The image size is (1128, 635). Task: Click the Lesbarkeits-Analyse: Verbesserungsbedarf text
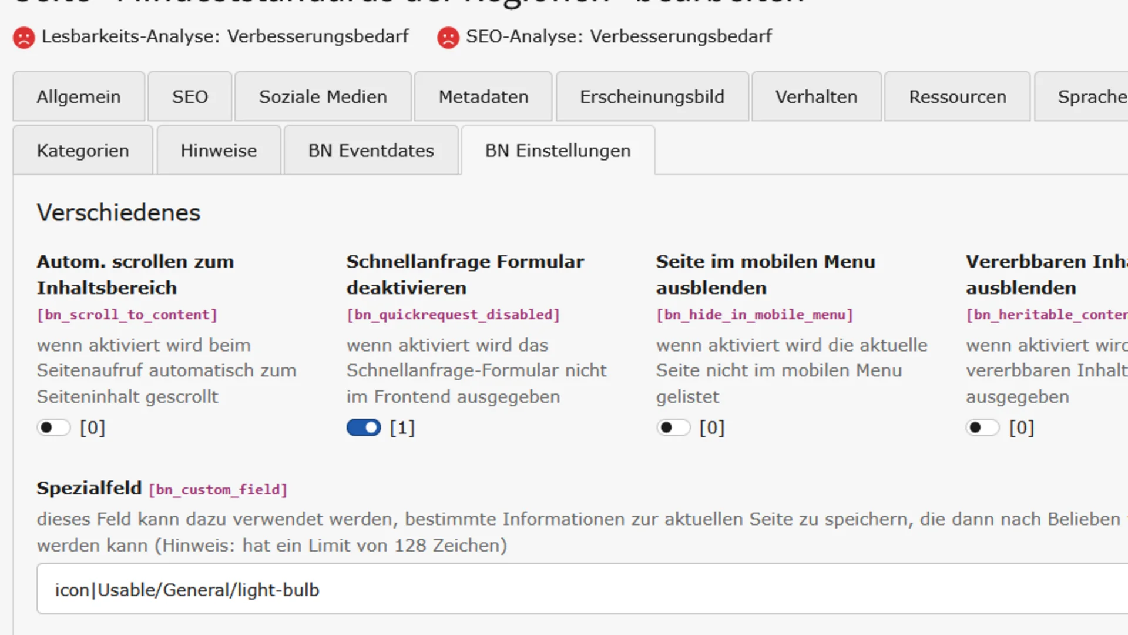(x=225, y=36)
